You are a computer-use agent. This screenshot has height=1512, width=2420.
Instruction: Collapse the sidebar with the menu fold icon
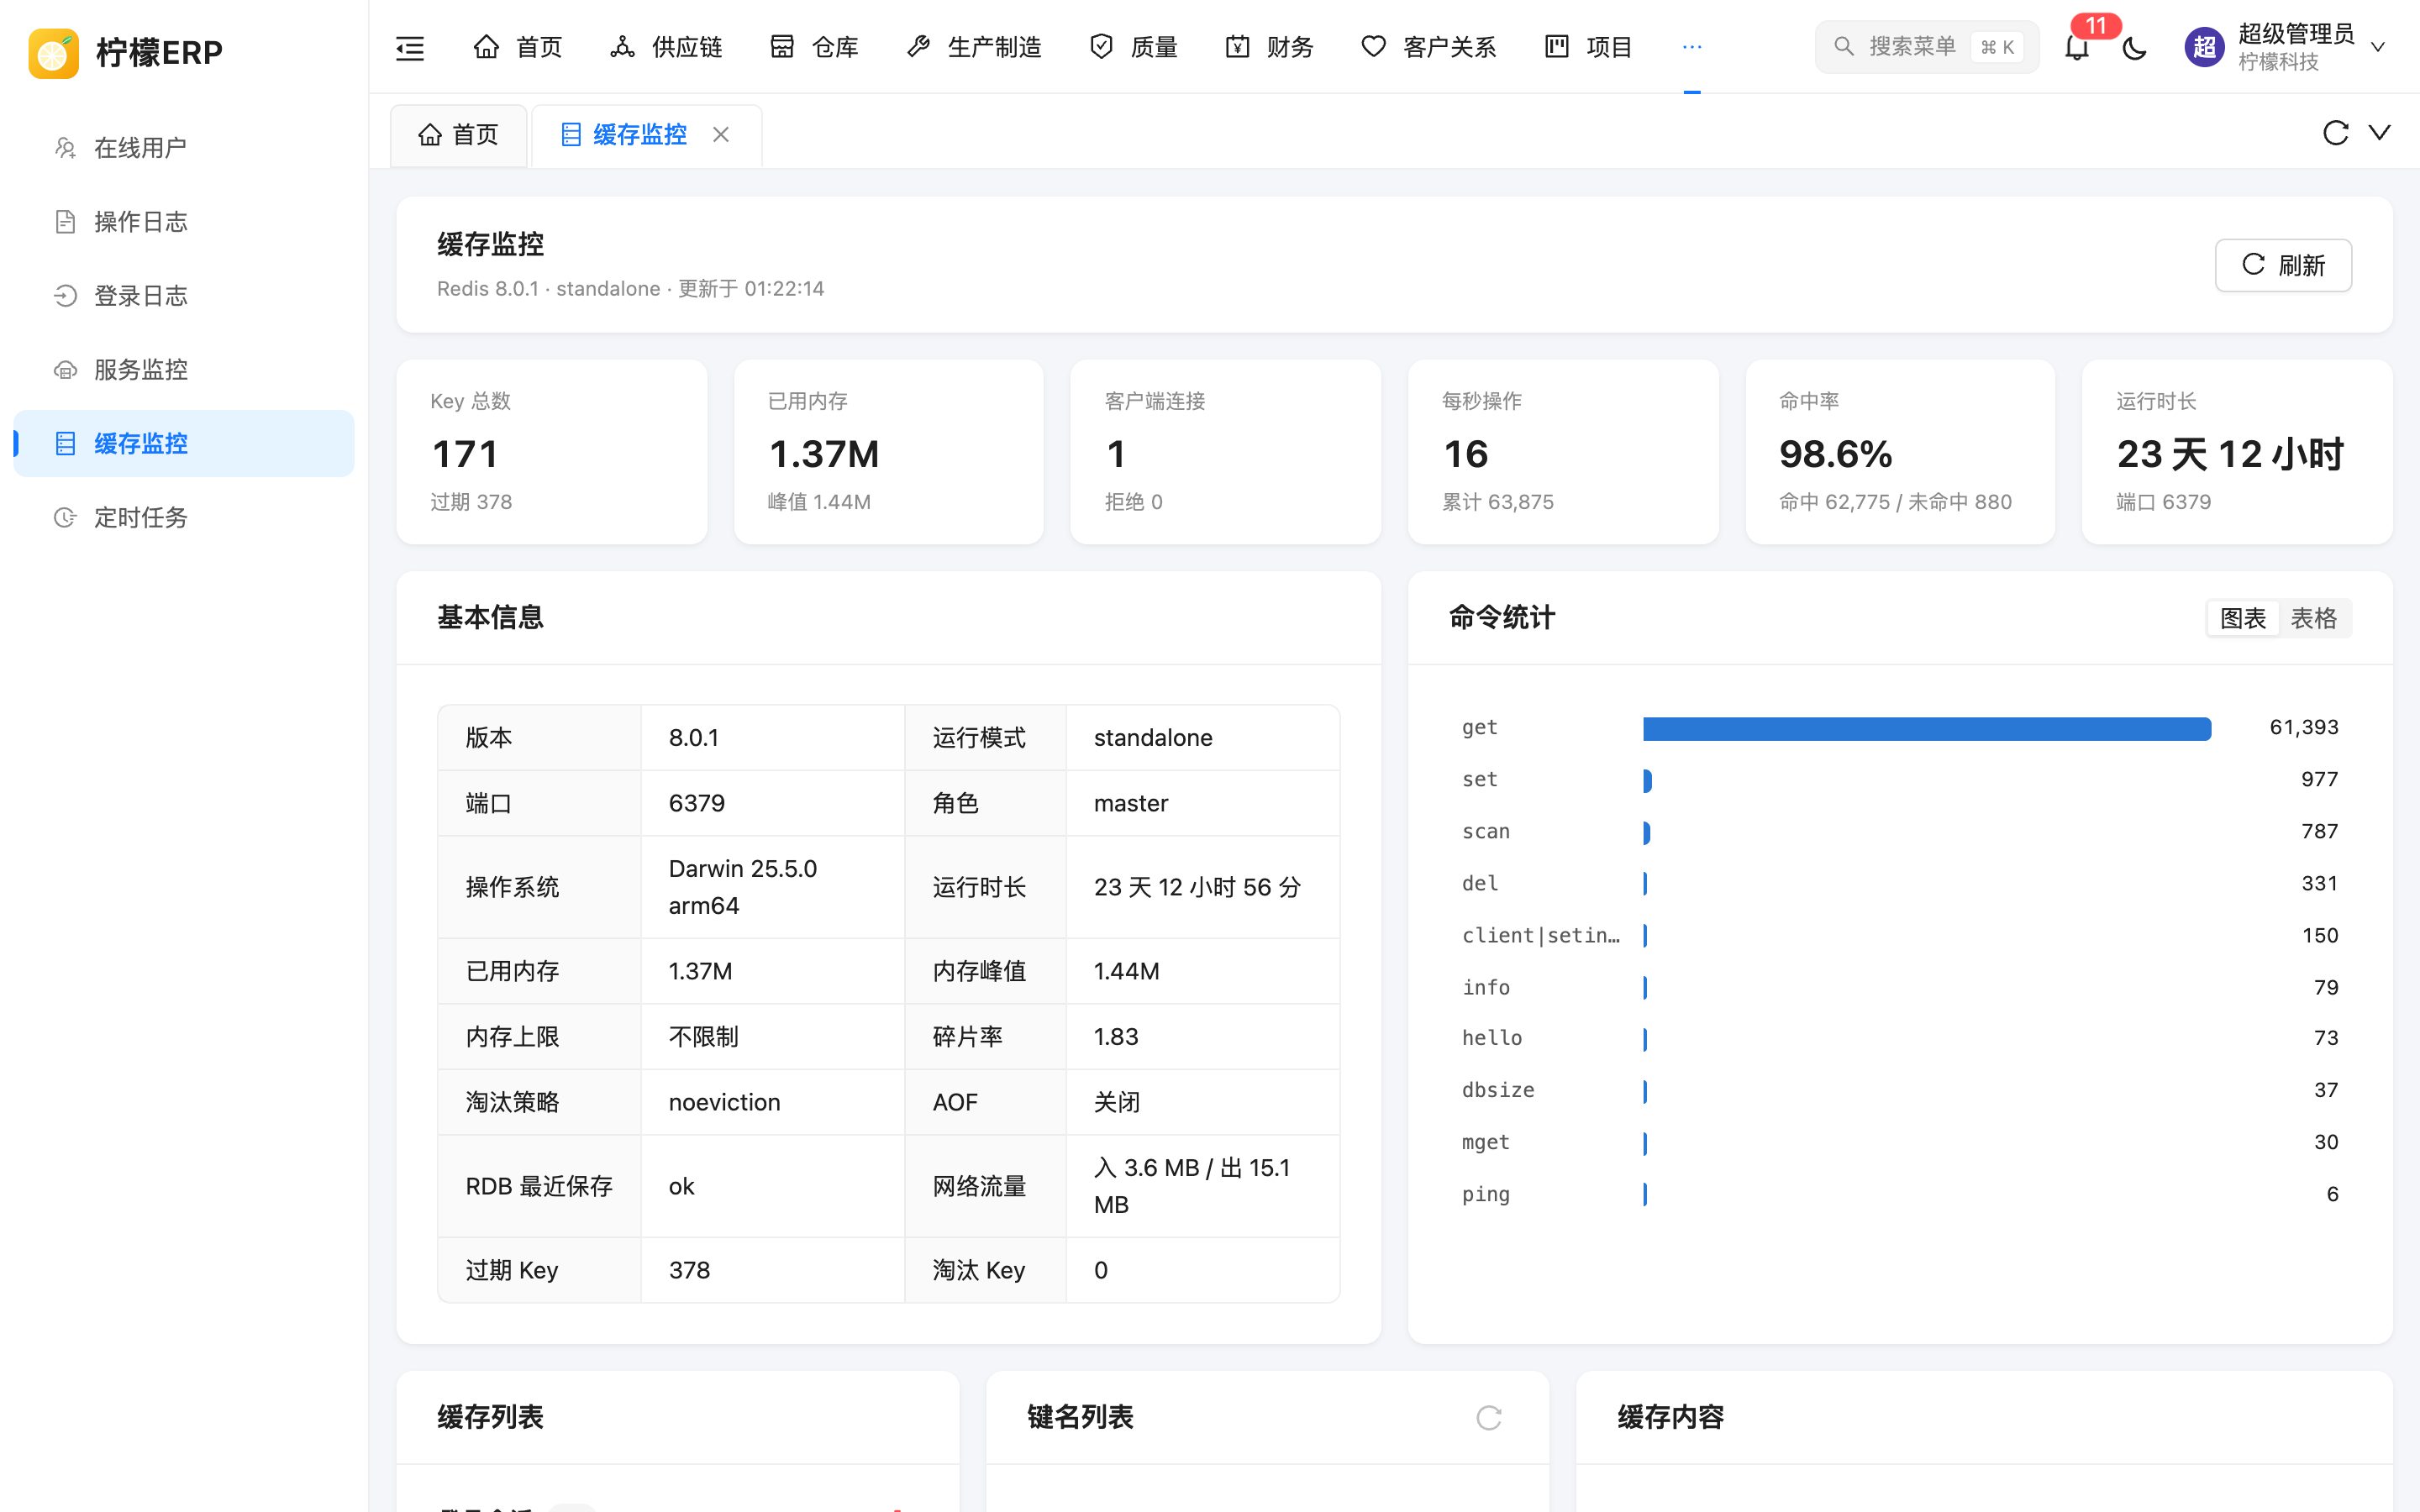(410, 47)
